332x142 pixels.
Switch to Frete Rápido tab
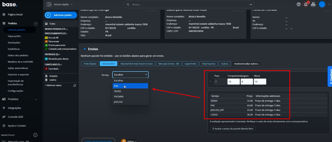pyautogui.click(x=90, y=64)
